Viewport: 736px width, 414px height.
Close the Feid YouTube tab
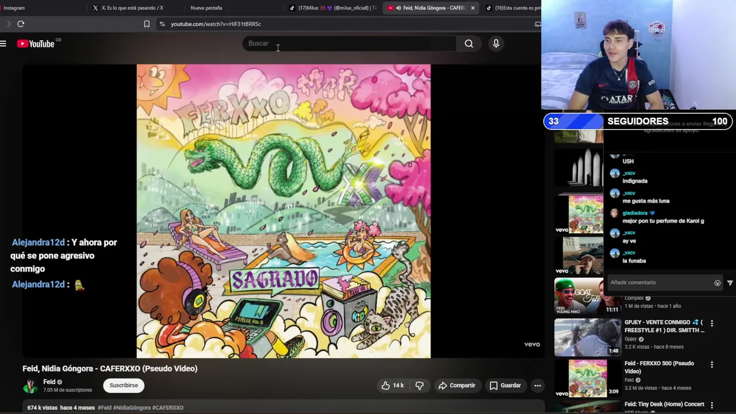pos(473,8)
